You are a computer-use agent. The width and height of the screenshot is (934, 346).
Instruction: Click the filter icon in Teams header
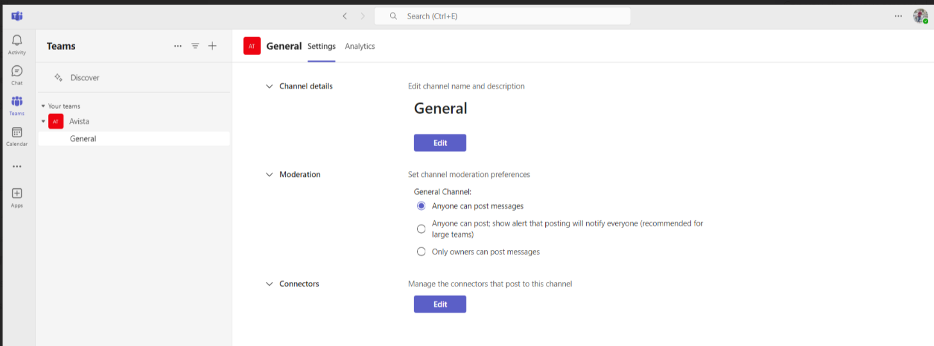point(195,46)
